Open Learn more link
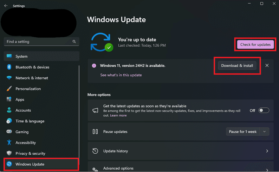 click(x=118, y=115)
